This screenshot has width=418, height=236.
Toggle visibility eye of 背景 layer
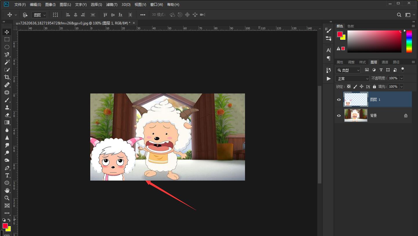339,116
